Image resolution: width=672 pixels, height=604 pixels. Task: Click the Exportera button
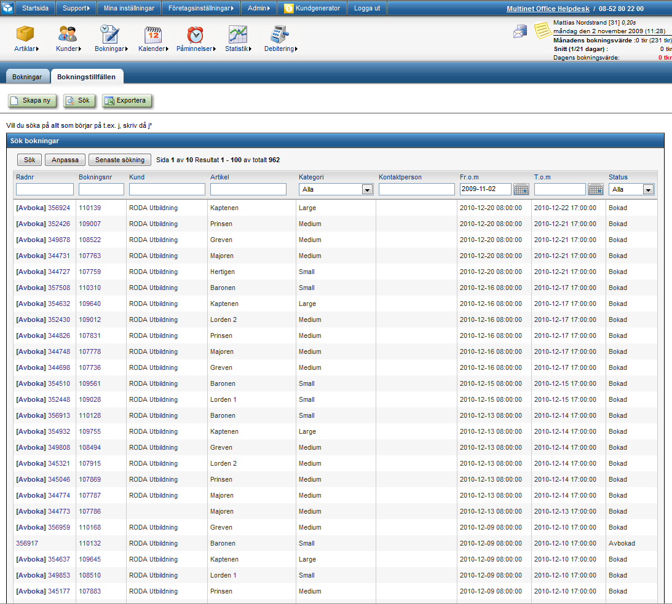[x=127, y=101]
